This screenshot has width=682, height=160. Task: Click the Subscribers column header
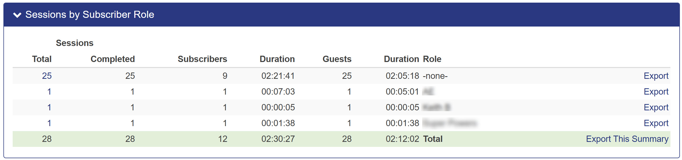[202, 59]
